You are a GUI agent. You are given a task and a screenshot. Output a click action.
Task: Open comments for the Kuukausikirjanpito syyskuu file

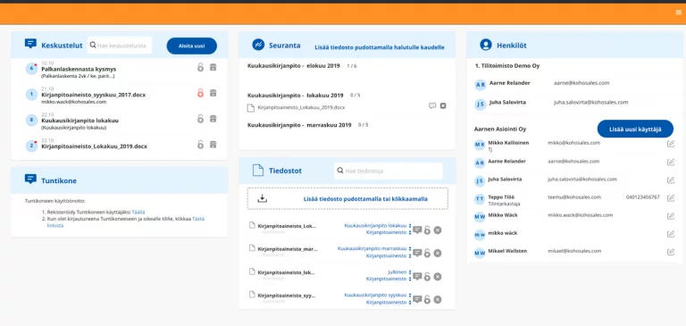click(417, 299)
